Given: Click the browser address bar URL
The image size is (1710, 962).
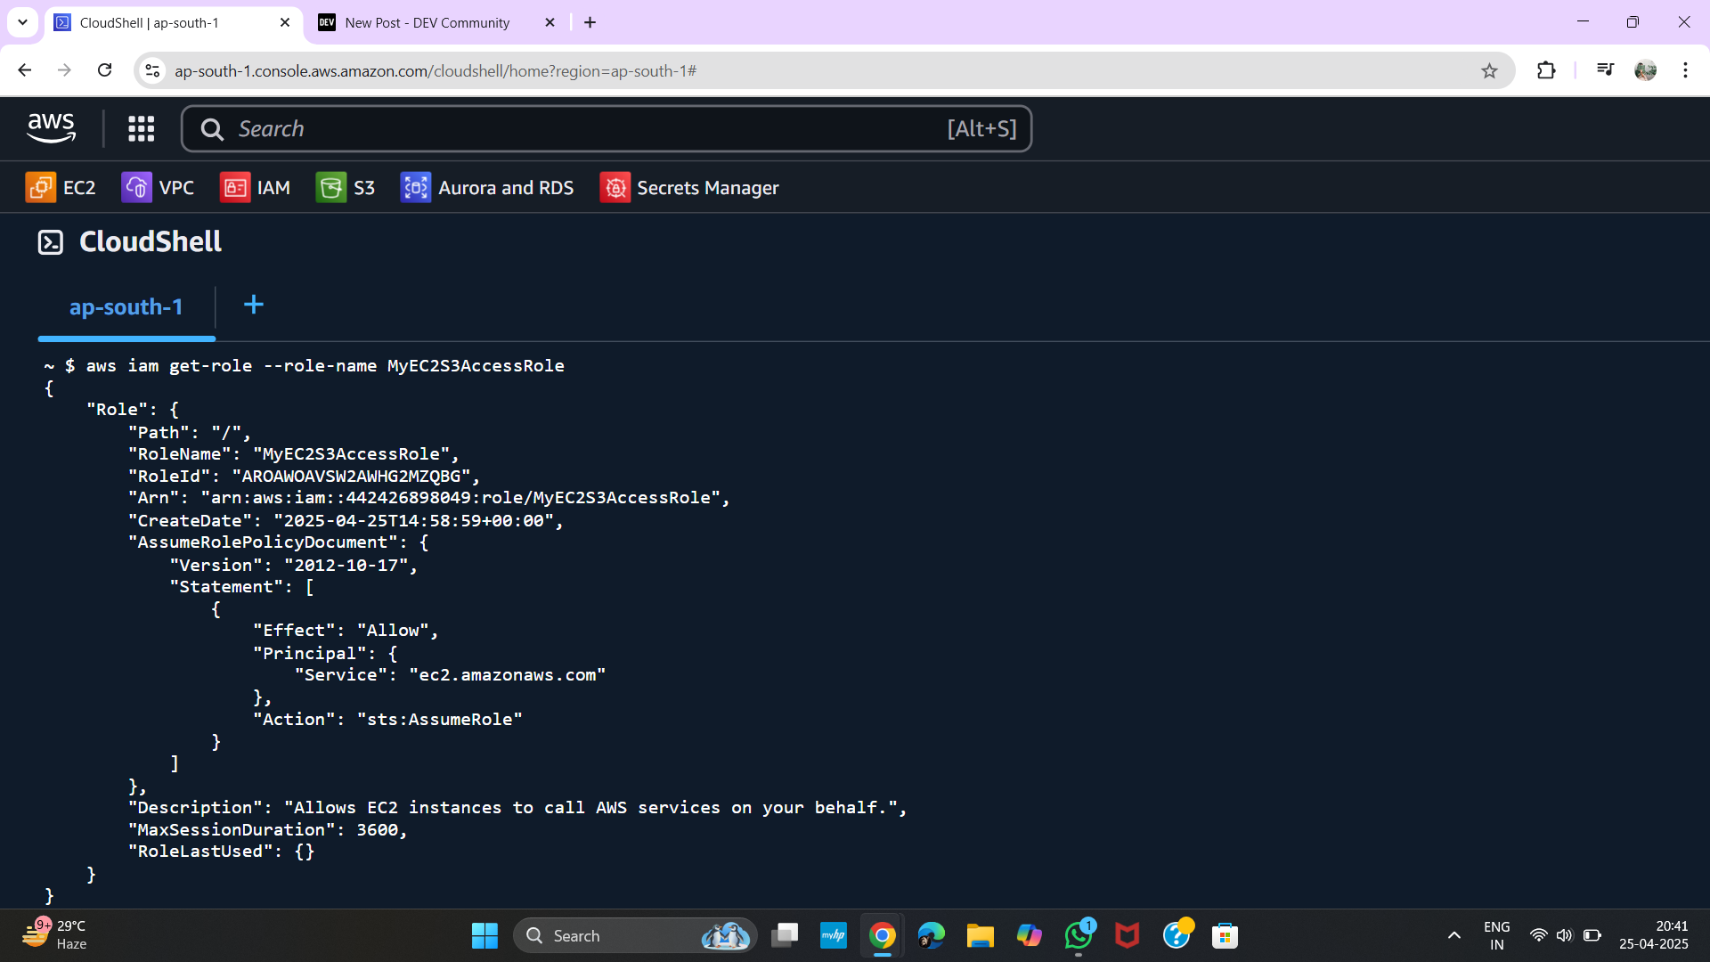Looking at the screenshot, I should pos(436,70).
